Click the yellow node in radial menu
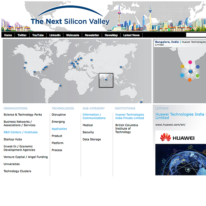This screenshot has width=206, height=206. [x=182, y=66]
